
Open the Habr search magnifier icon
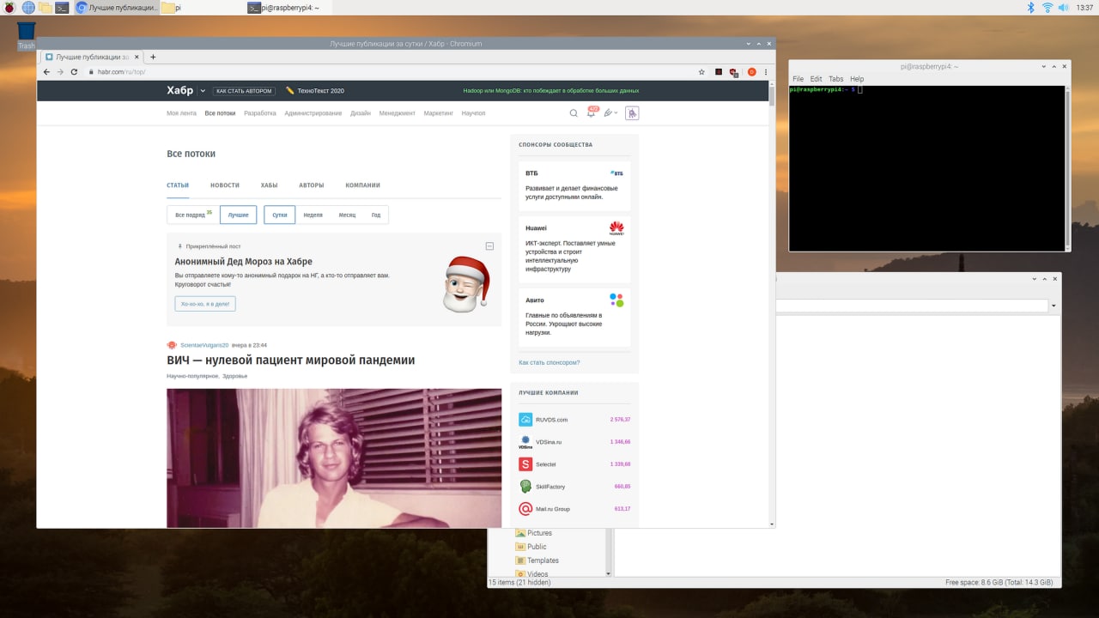point(574,113)
